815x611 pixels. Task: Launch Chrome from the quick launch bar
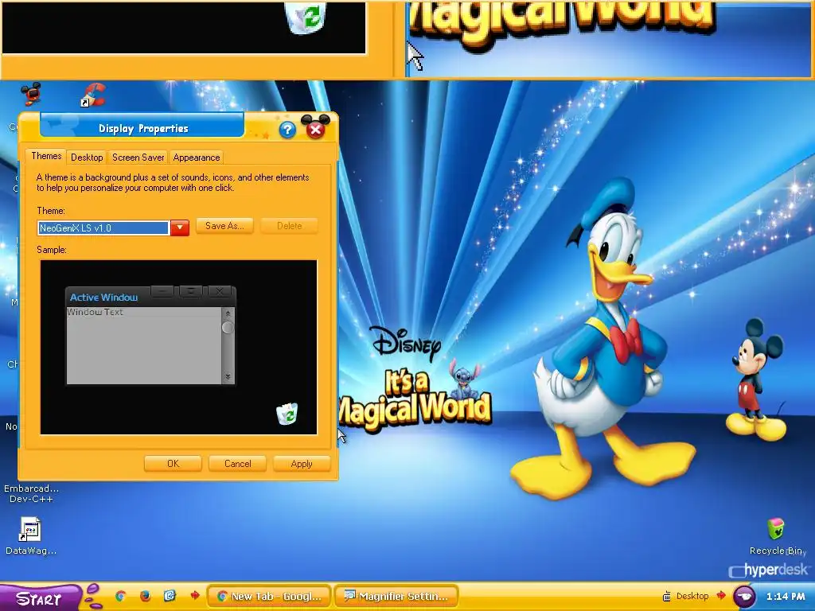coord(121,596)
